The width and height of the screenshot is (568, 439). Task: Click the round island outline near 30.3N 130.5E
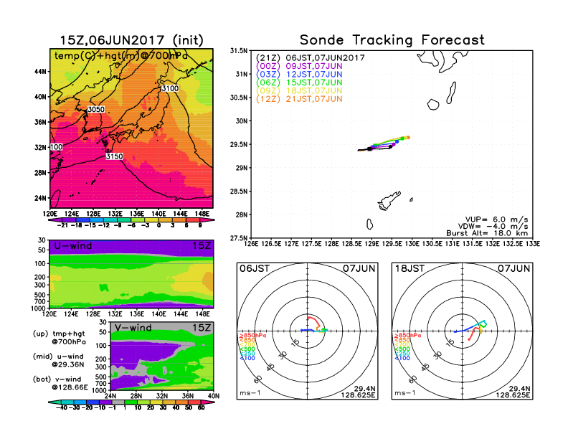point(433,105)
